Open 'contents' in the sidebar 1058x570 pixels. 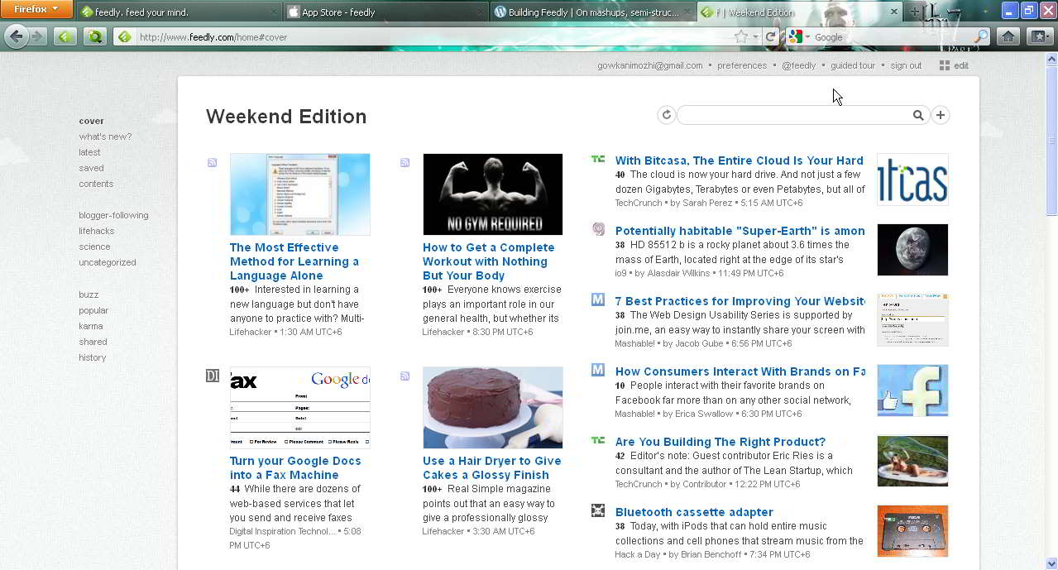point(96,184)
